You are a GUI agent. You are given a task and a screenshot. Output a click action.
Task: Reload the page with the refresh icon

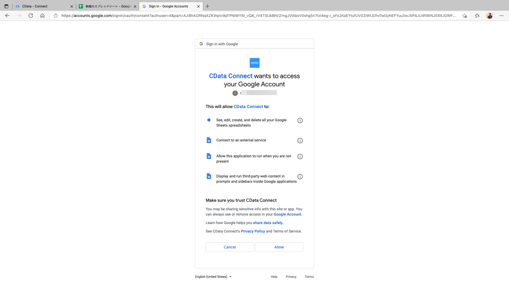tap(31, 16)
